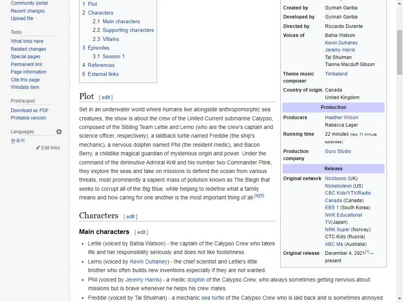This screenshot has height=302, width=403.
Task: Open NHK Educational TV link
Action: [343, 218]
